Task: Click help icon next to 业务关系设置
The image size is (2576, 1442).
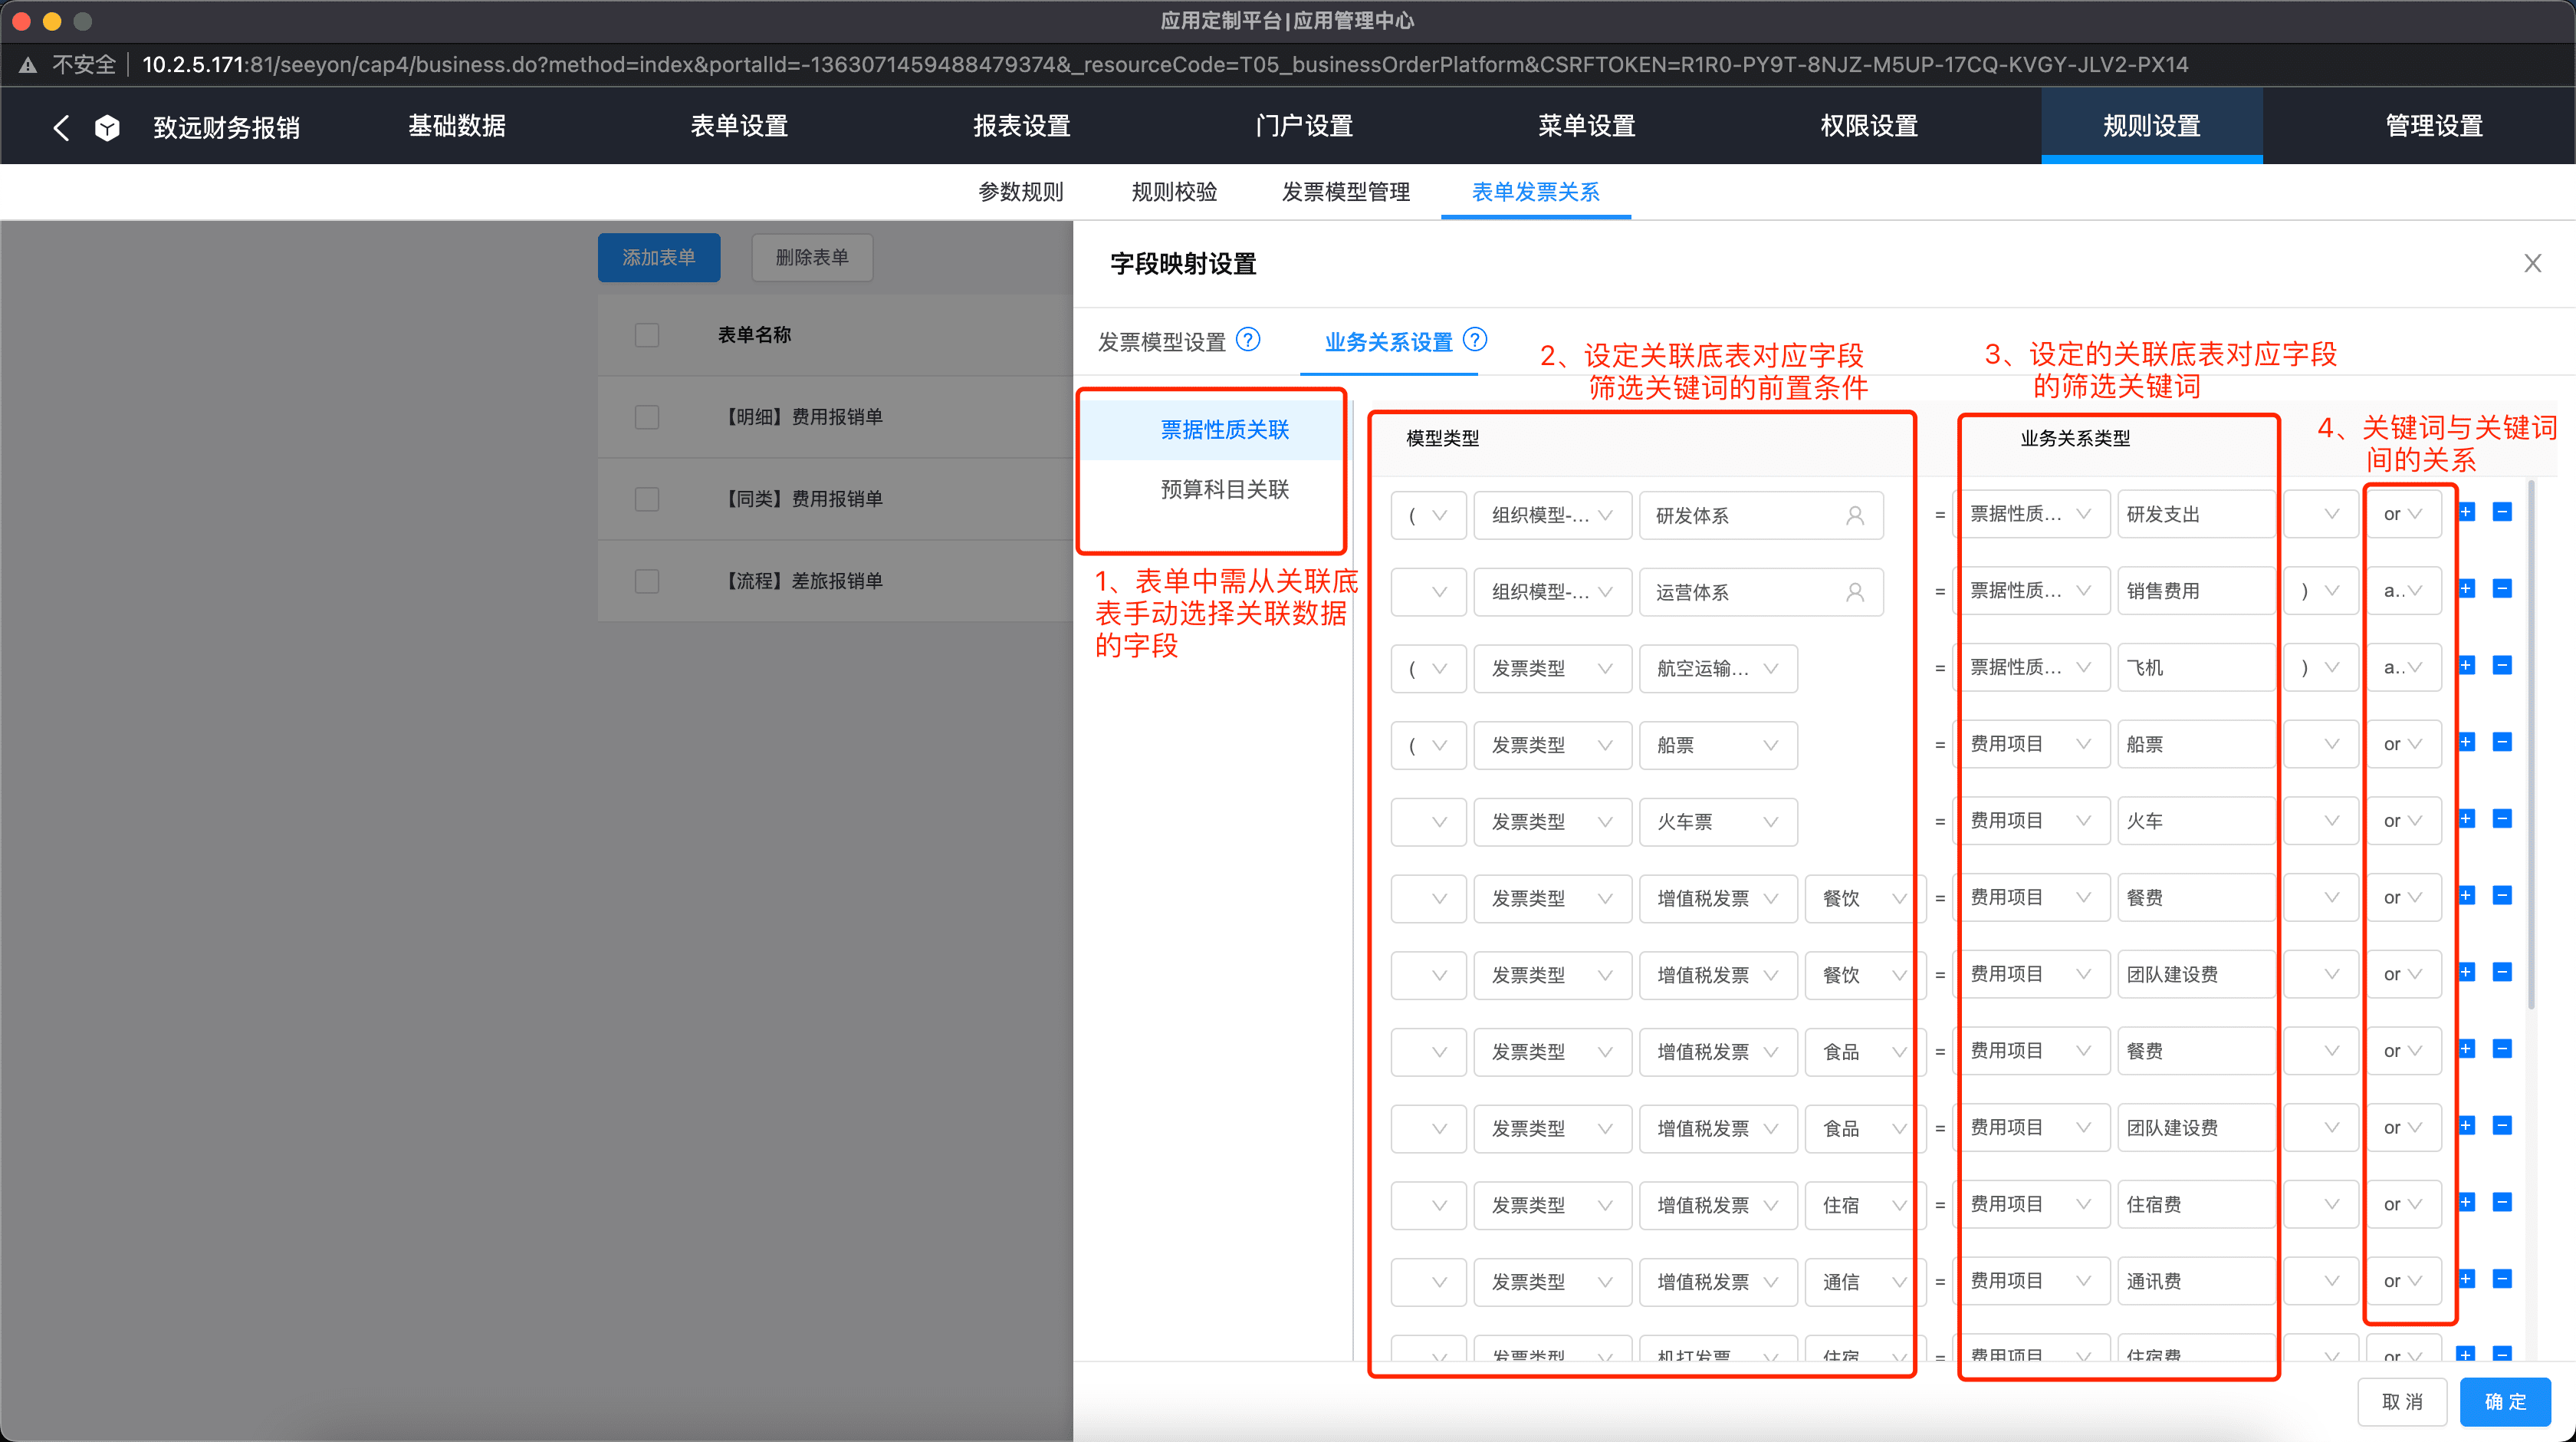Action: [x=1475, y=341]
